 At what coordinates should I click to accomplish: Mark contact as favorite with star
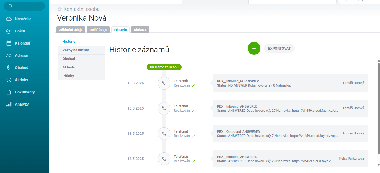tap(60, 9)
